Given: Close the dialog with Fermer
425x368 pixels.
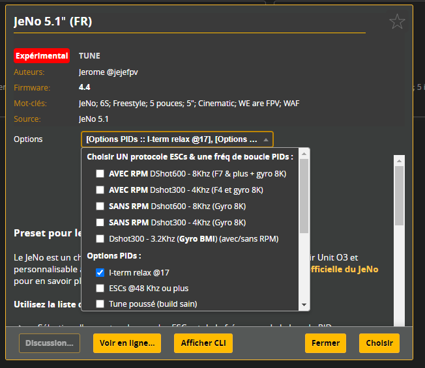Looking at the screenshot, I should pos(325,343).
